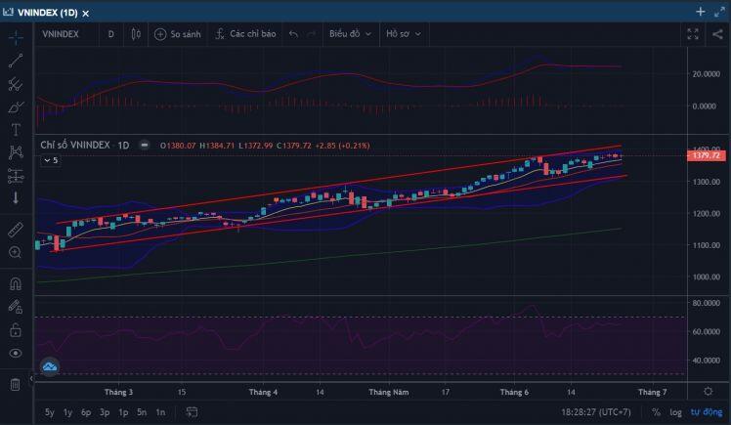This screenshot has width=731, height=425.
Task: Click the Tháng 6 time axis label
Action: [514, 392]
